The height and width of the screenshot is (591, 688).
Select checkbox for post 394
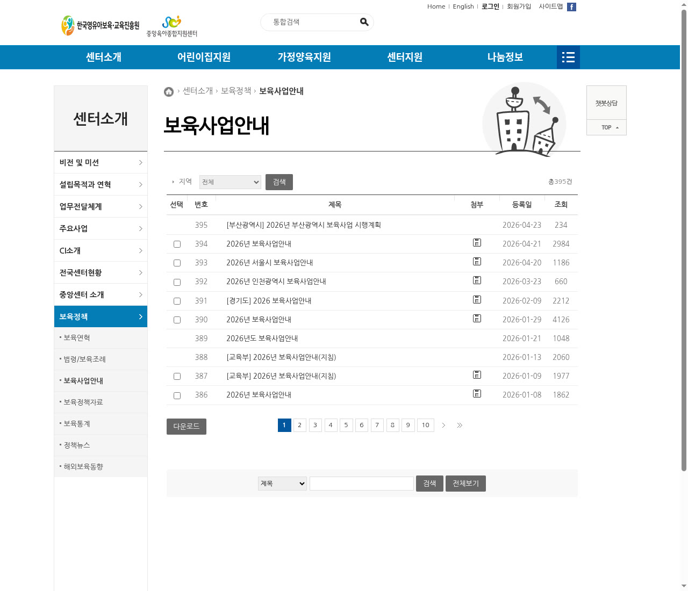(177, 244)
